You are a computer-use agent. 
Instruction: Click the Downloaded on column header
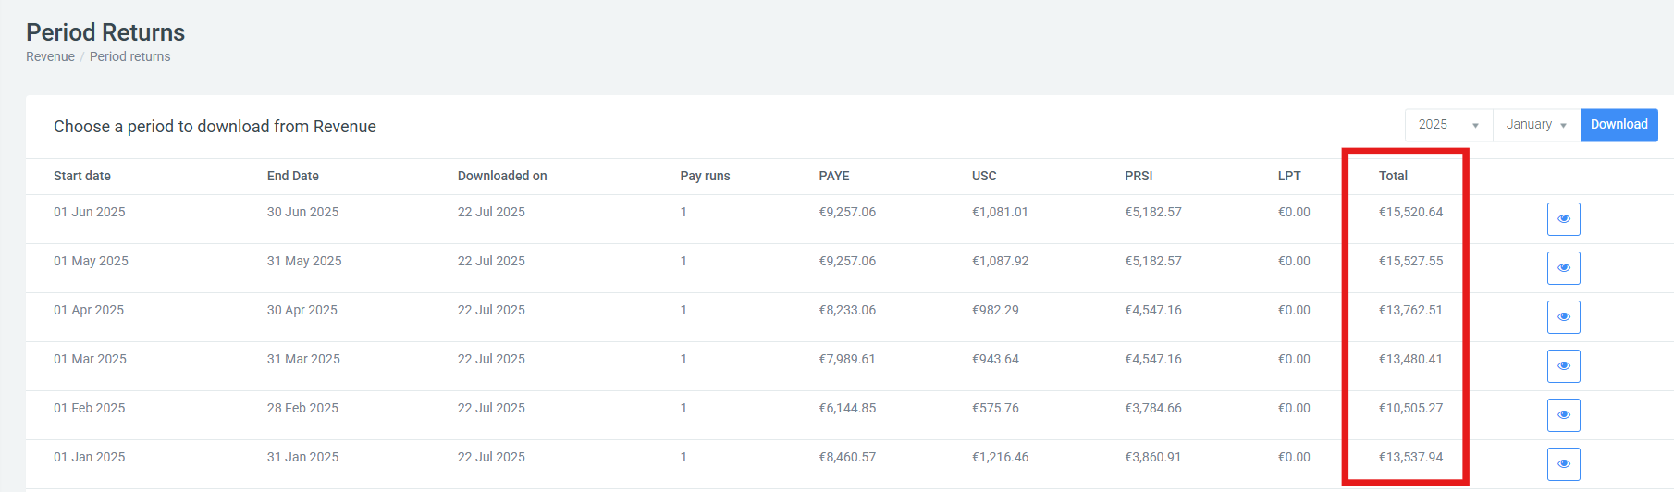tap(502, 176)
